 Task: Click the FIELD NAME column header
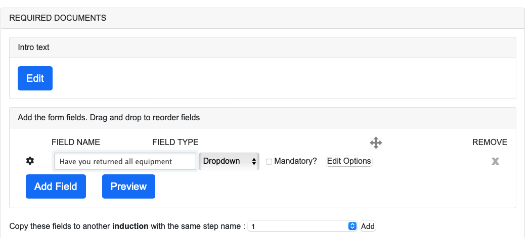tap(76, 142)
